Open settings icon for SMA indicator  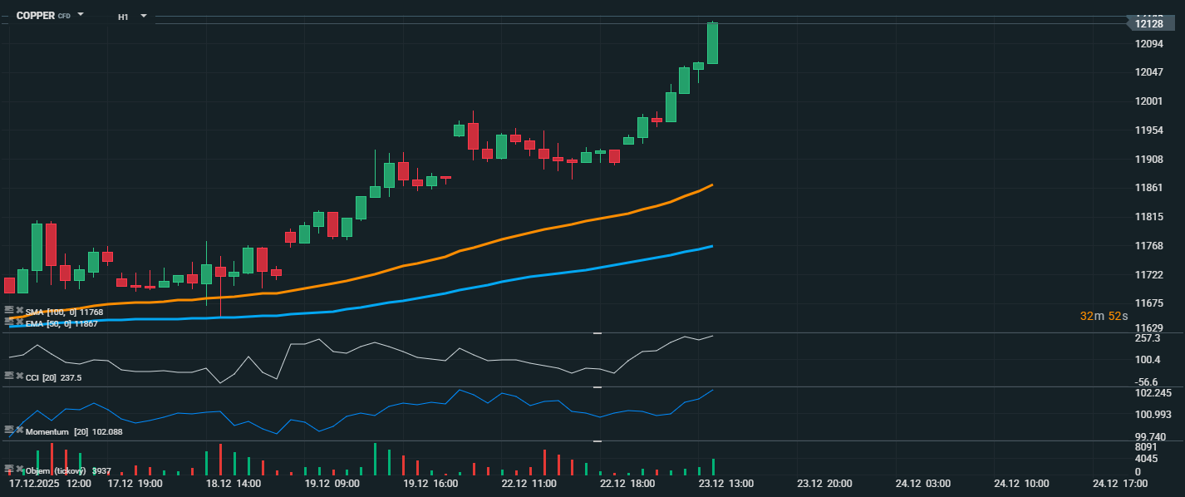(x=9, y=310)
